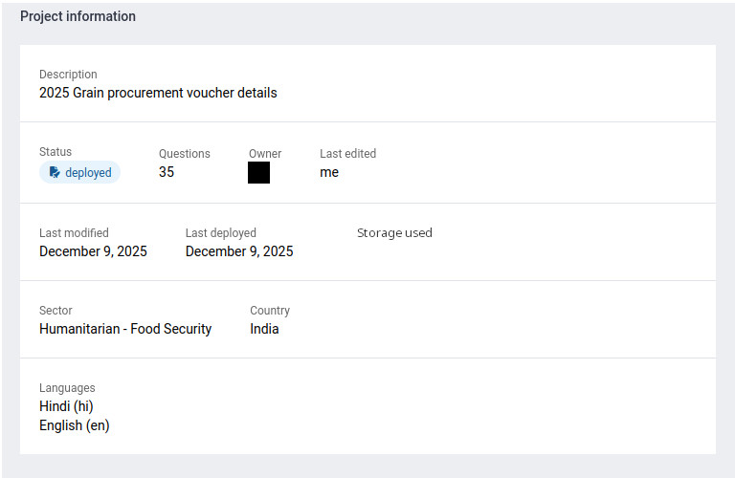
Task: Select the 'Hindi (hi)' language entry
Action: click(x=66, y=406)
